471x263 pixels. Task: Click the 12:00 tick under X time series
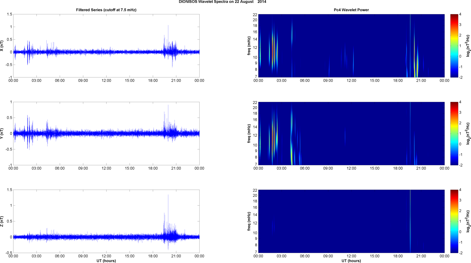(106, 81)
